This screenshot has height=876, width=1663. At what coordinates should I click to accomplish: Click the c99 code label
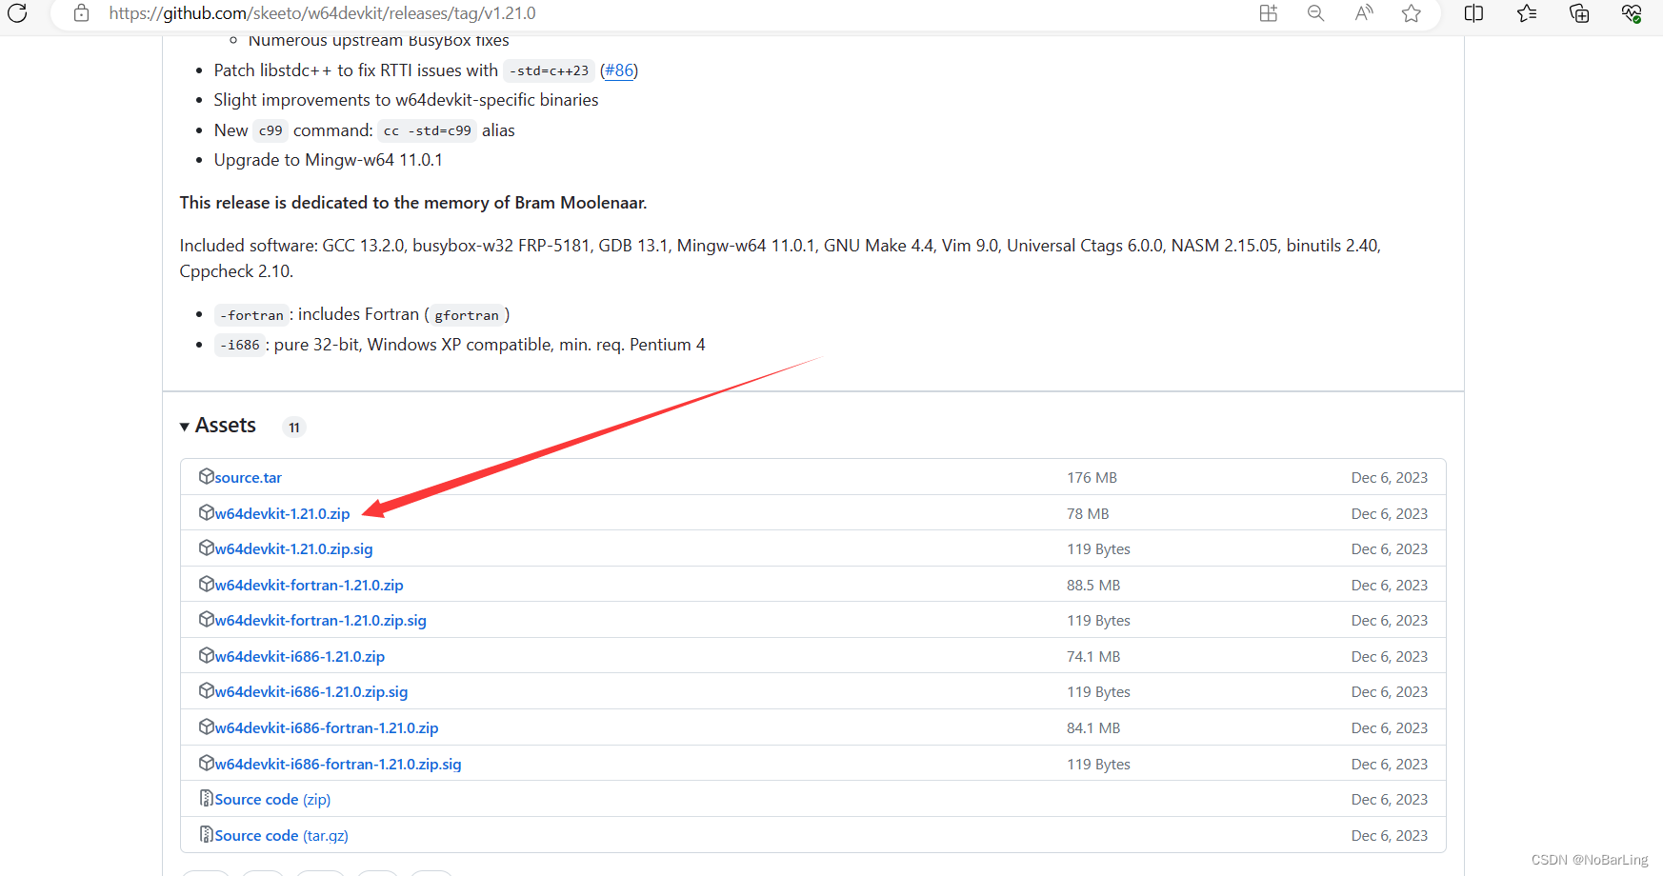coord(270,130)
